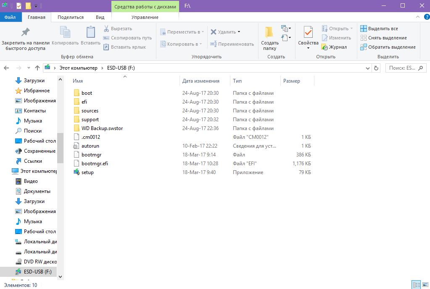Click the Pin to Quick Access icon
The width and height of the screenshot is (430, 289).
[x=25, y=33]
